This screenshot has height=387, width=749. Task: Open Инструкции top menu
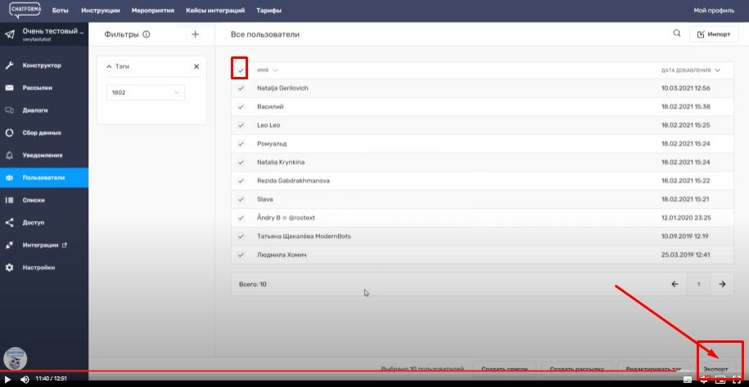pyautogui.click(x=101, y=11)
